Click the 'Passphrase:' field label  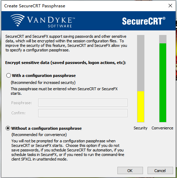[x=21, y=103]
